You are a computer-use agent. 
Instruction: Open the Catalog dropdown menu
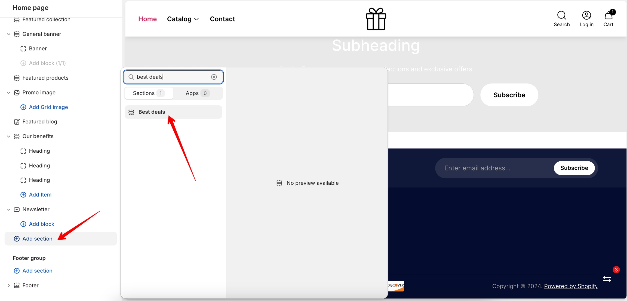[x=183, y=19]
